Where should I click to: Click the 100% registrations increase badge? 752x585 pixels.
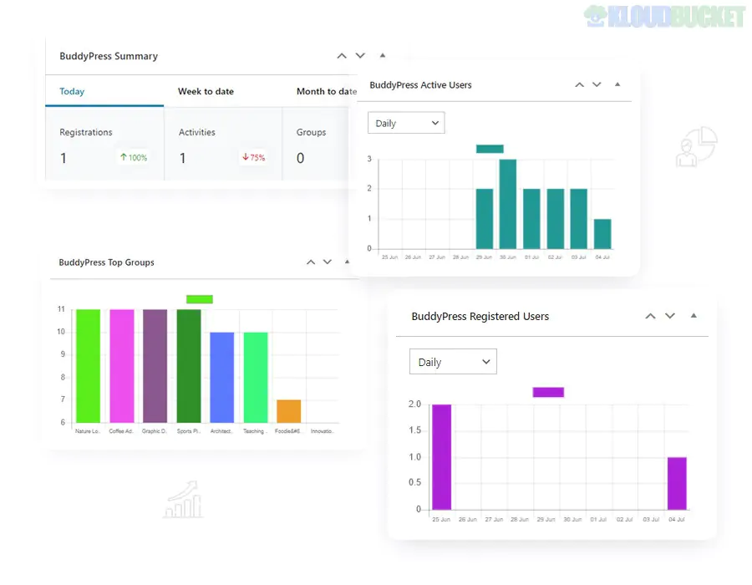[x=134, y=157]
